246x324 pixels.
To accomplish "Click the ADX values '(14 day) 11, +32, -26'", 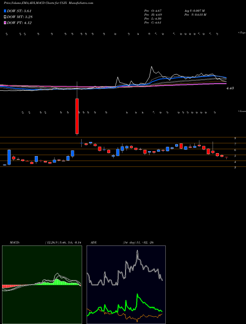I will tap(138, 243).
